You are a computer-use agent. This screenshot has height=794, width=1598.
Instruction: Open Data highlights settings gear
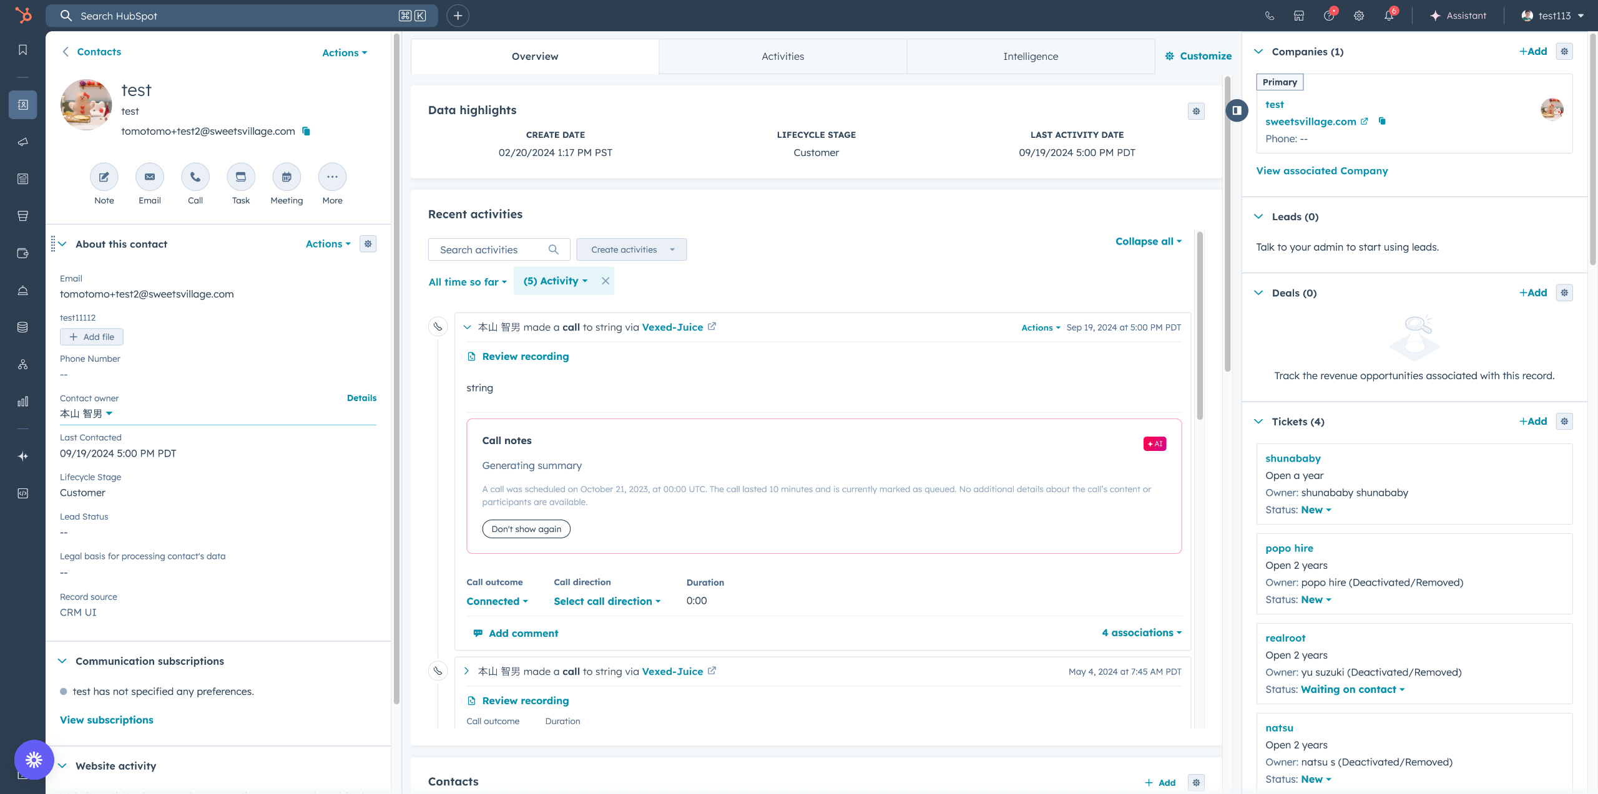click(x=1196, y=111)
